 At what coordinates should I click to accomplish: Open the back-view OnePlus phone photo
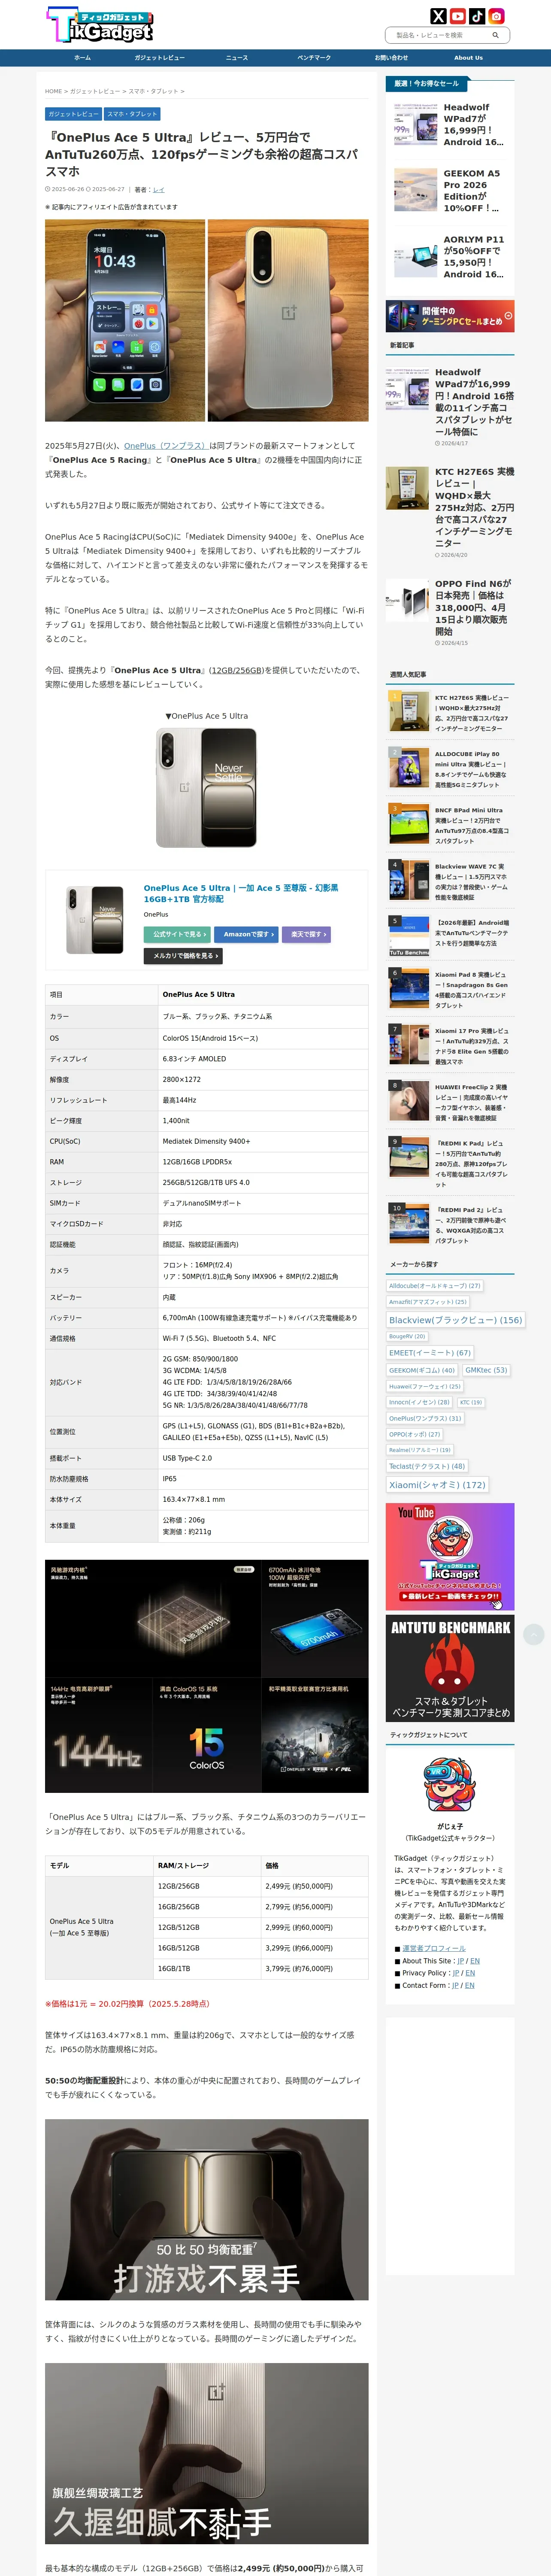point(288,320)
